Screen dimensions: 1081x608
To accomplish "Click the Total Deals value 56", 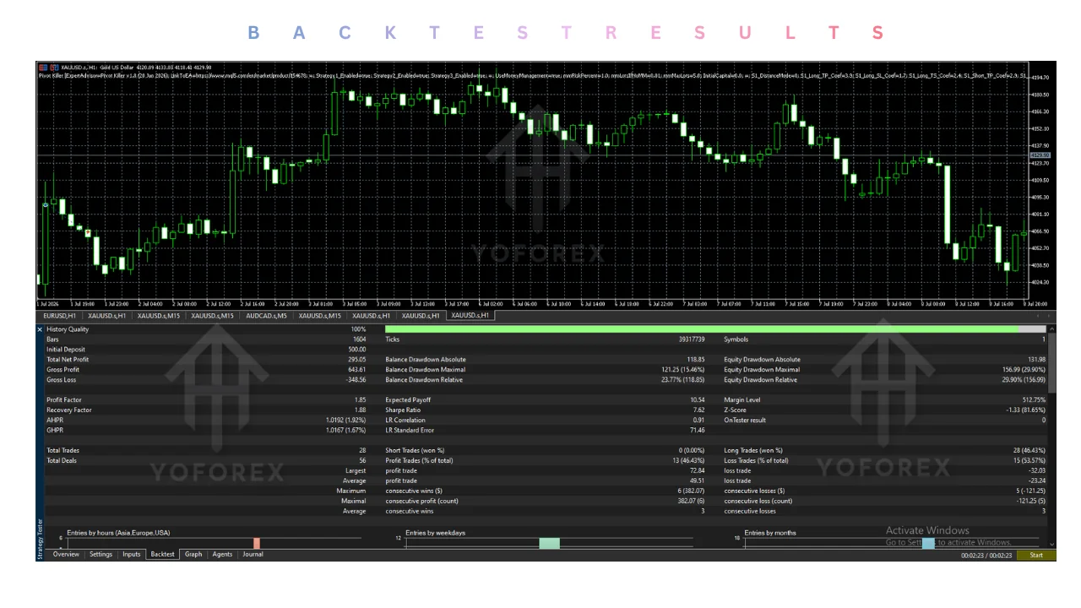I will tap(362, 461).
